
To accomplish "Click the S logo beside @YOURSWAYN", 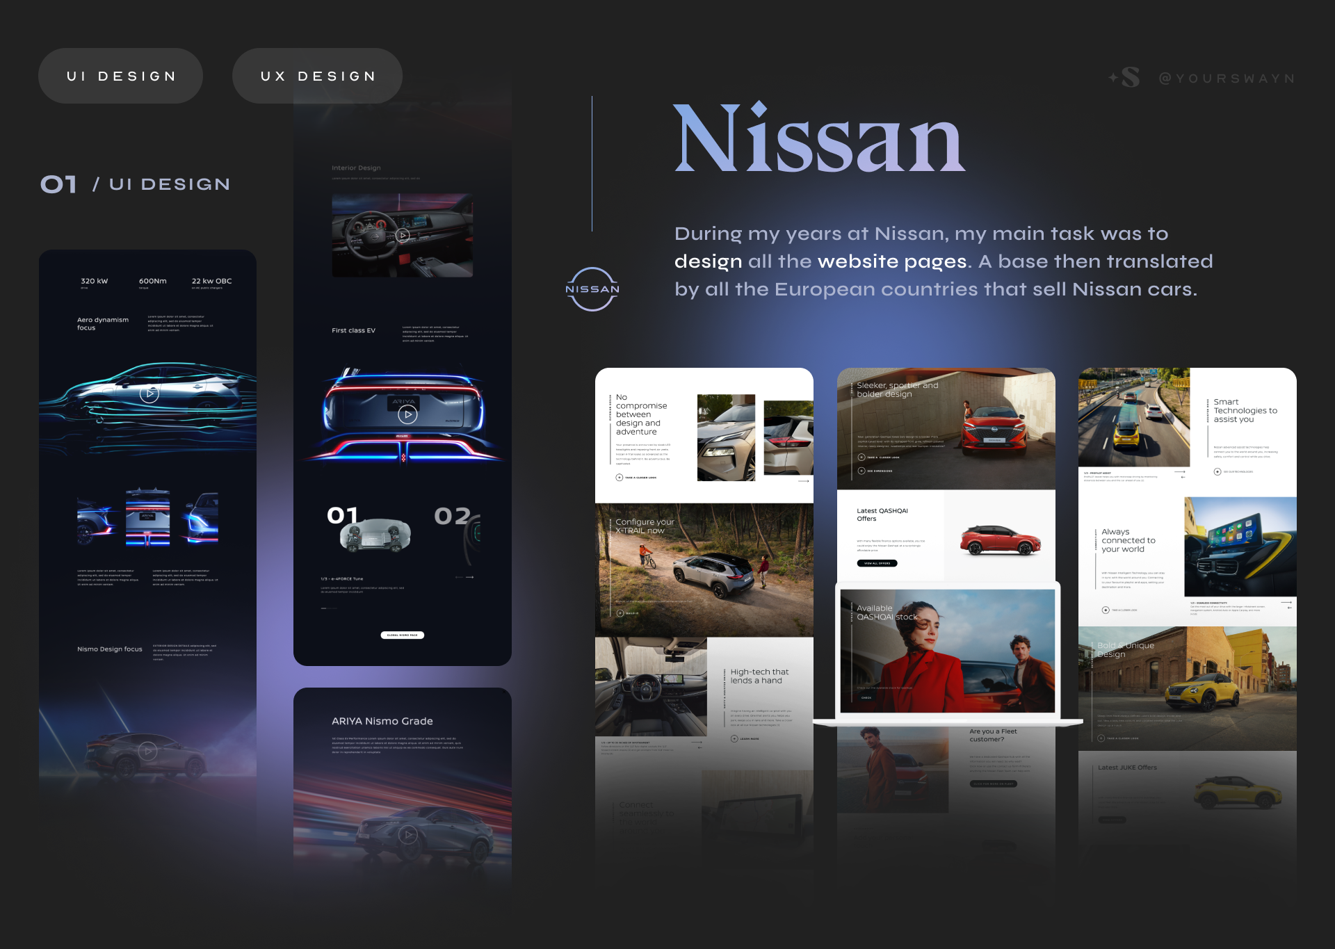I will pyautogui.click(x=1129, y=77).
